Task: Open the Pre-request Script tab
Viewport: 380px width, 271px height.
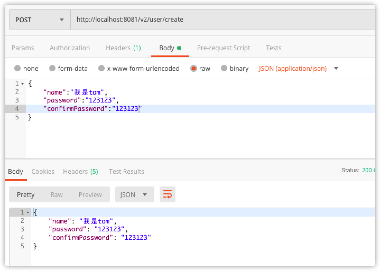Action: click(223, 48)
